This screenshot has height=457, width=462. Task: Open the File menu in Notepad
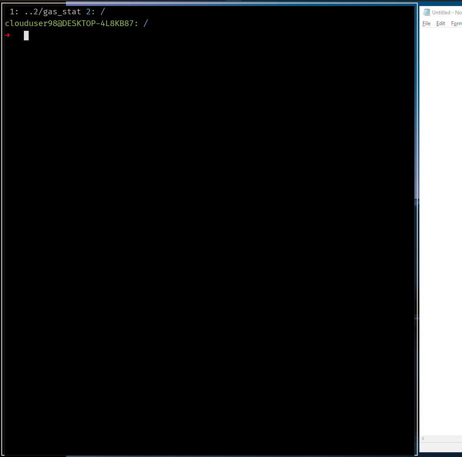(x=426, y=23)
